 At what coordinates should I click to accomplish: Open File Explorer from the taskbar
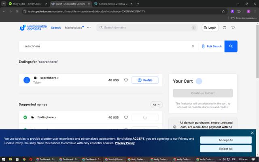10,159
